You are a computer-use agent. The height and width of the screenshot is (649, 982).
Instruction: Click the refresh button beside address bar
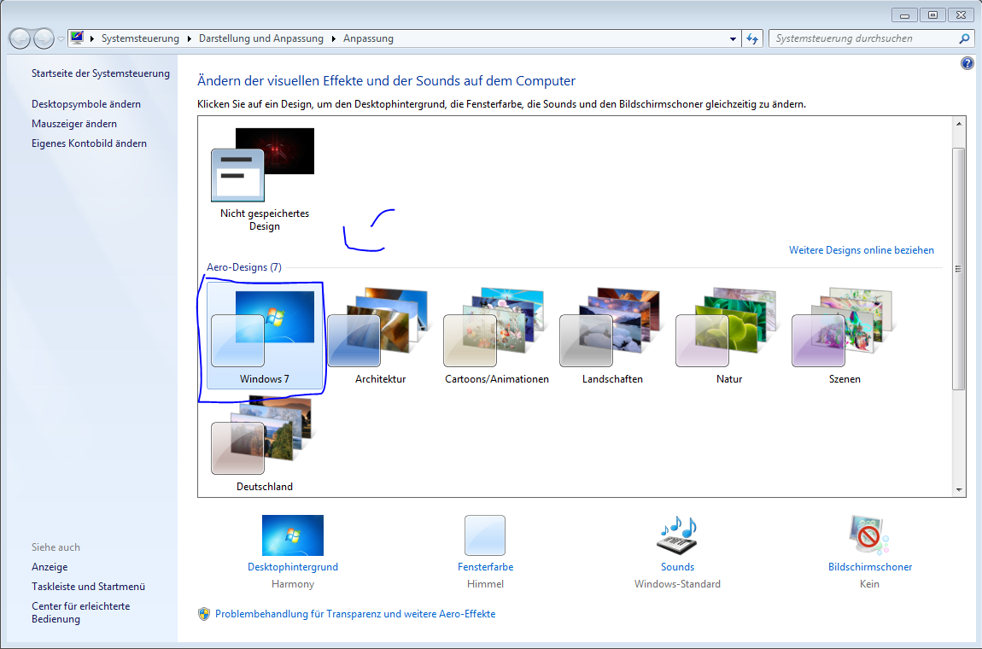click(752, 38)
